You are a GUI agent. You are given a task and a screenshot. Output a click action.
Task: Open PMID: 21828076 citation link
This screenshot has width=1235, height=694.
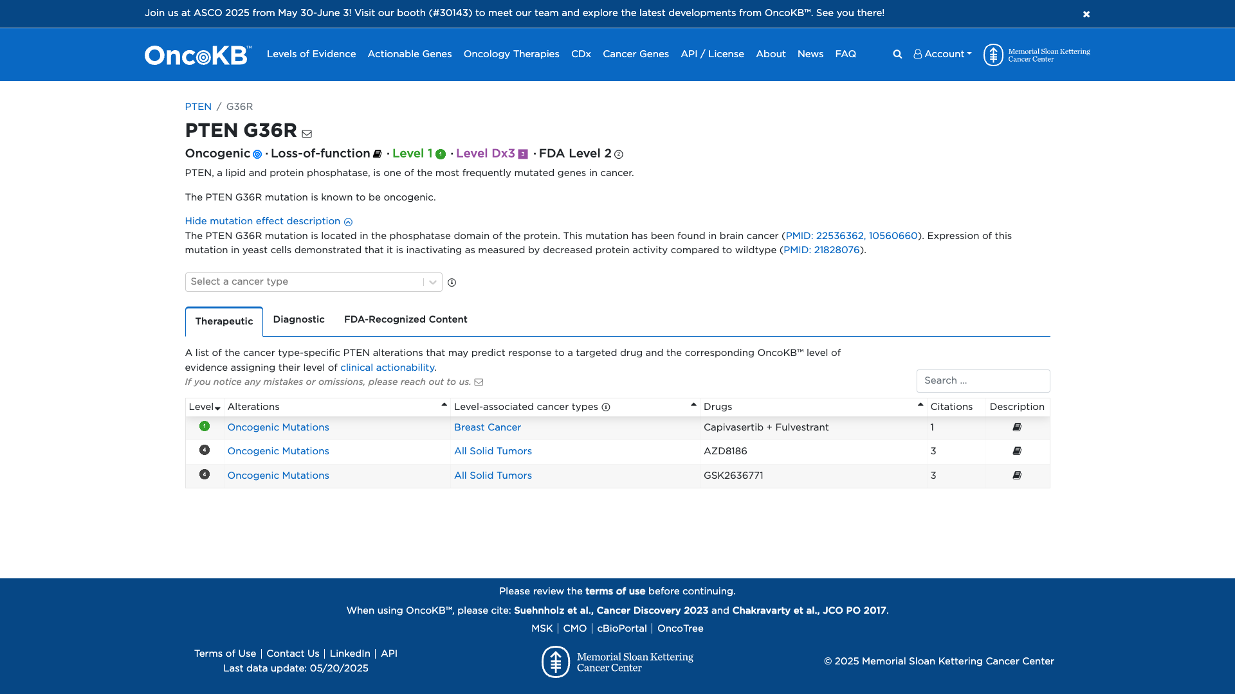[821, 250]
